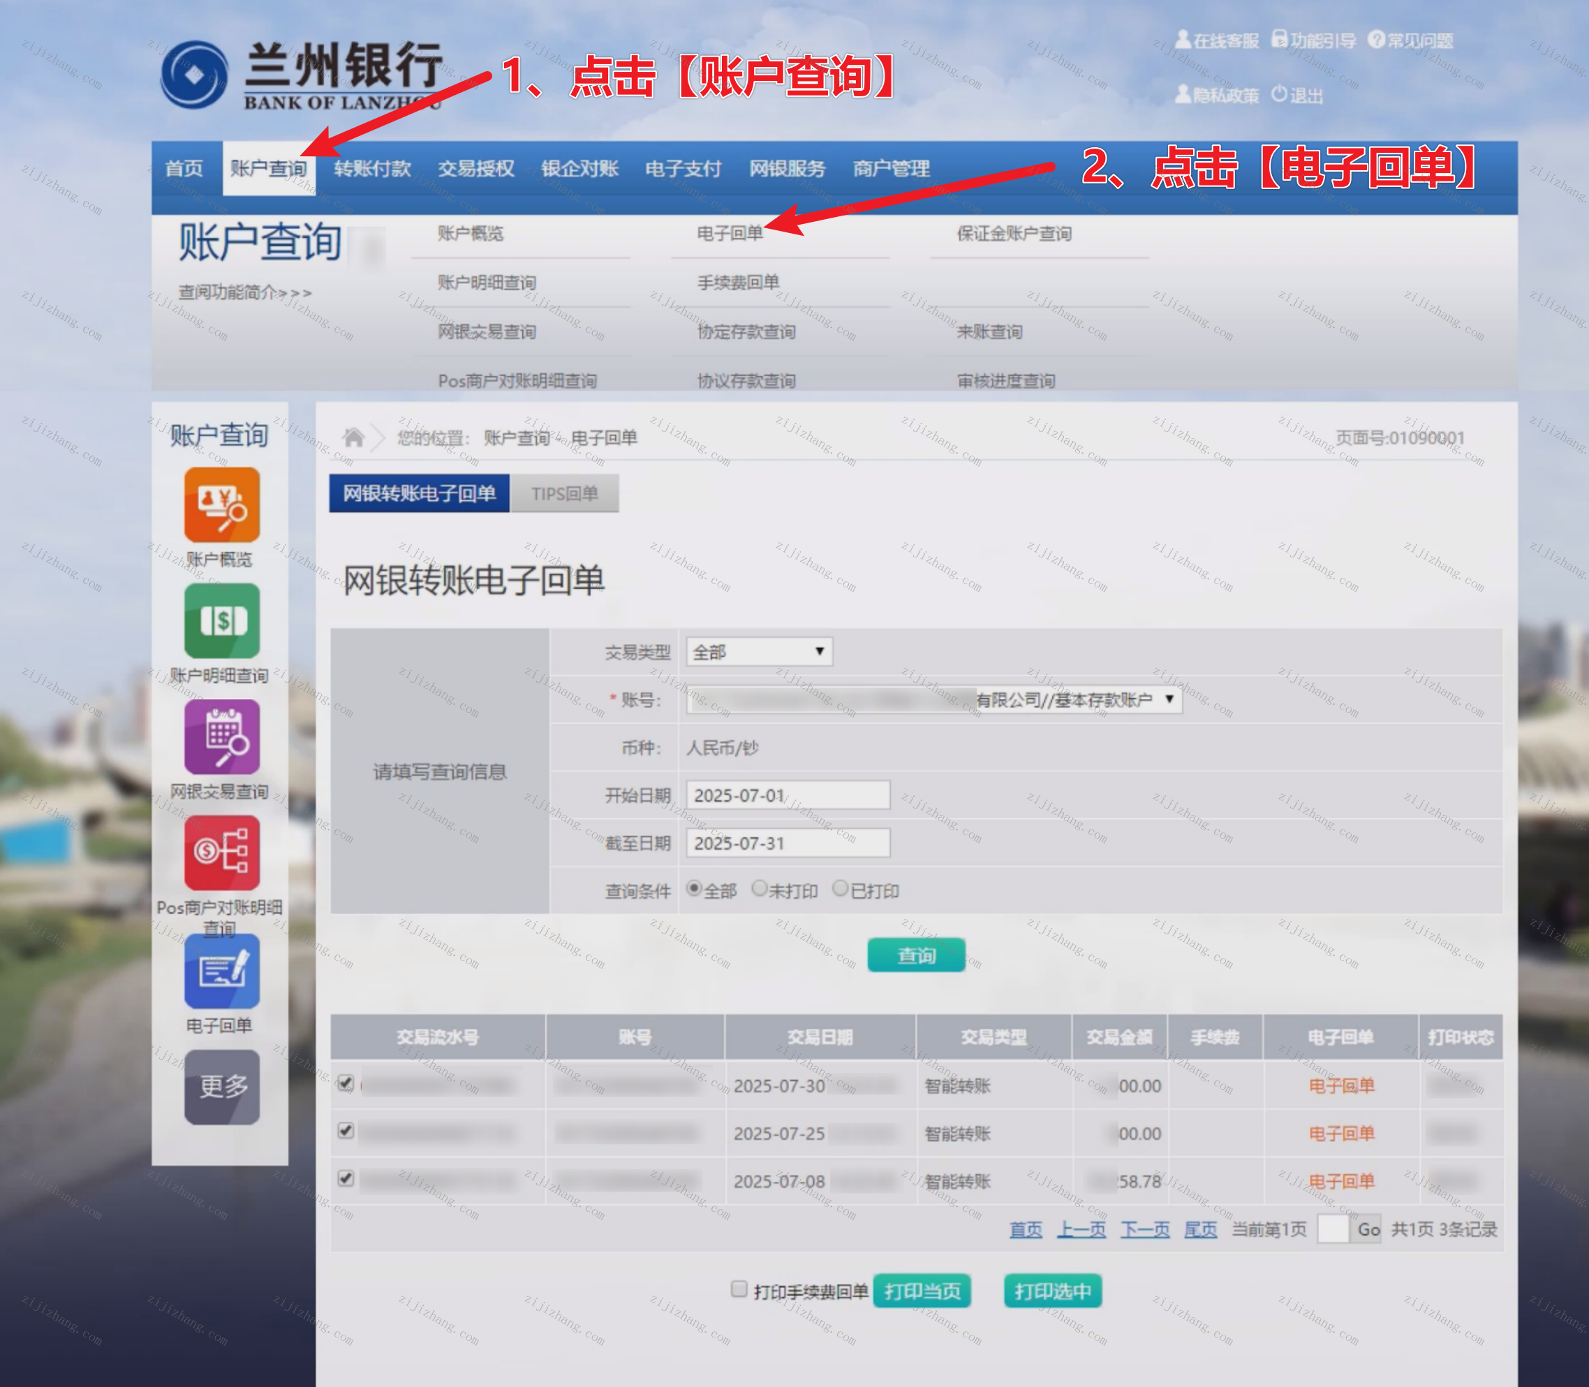Viewport: 1589px width, 1387px height.
Task: Uncheck the 2025-07-30 transaction row checkbox
Action: (x=346, y=1083)
